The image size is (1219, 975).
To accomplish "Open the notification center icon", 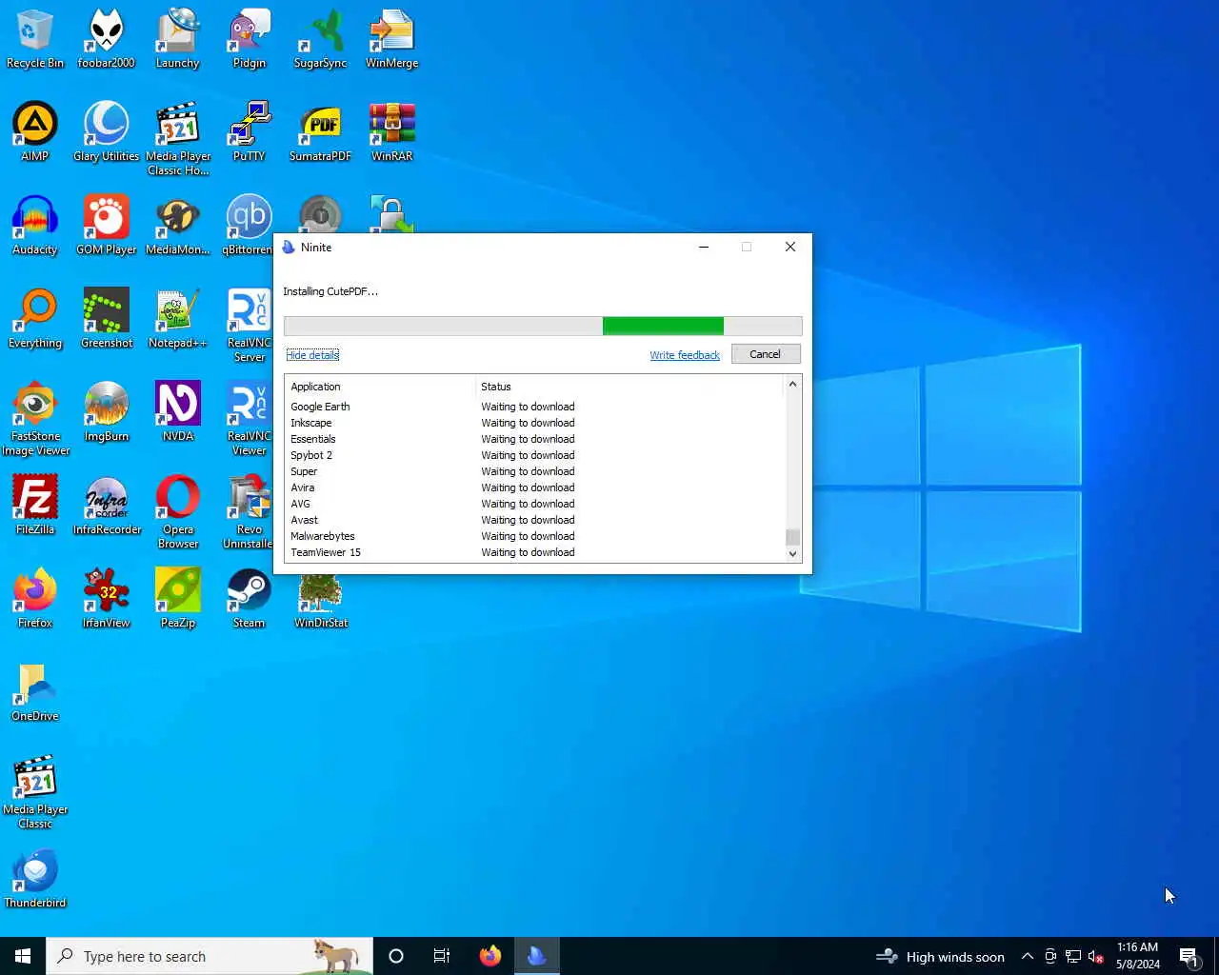I will click(1189, 956).
